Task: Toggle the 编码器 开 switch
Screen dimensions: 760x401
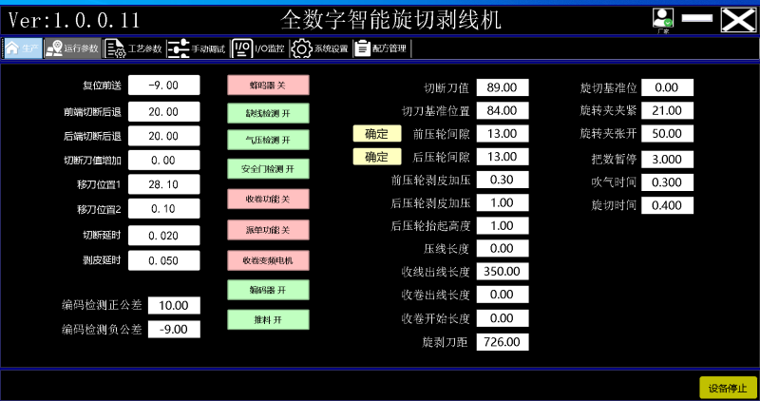Action: pyautogui.click(x=268, y=290)
